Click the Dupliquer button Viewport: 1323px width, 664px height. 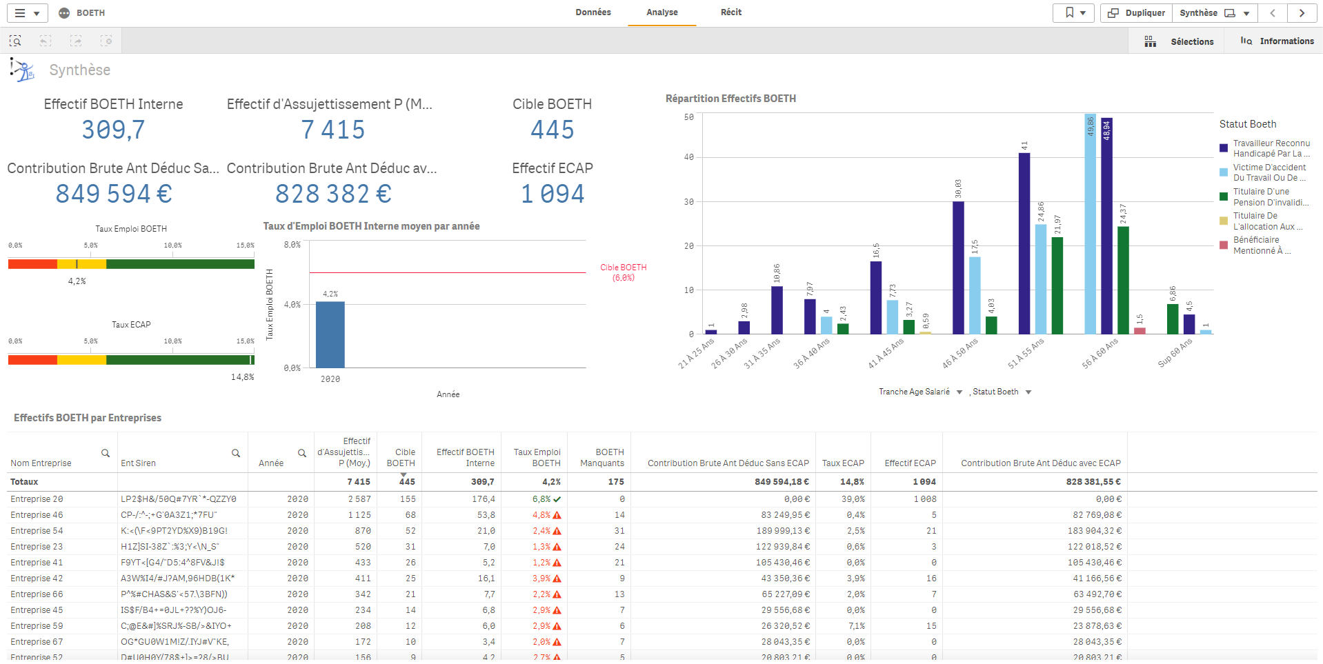point(1137,13)
